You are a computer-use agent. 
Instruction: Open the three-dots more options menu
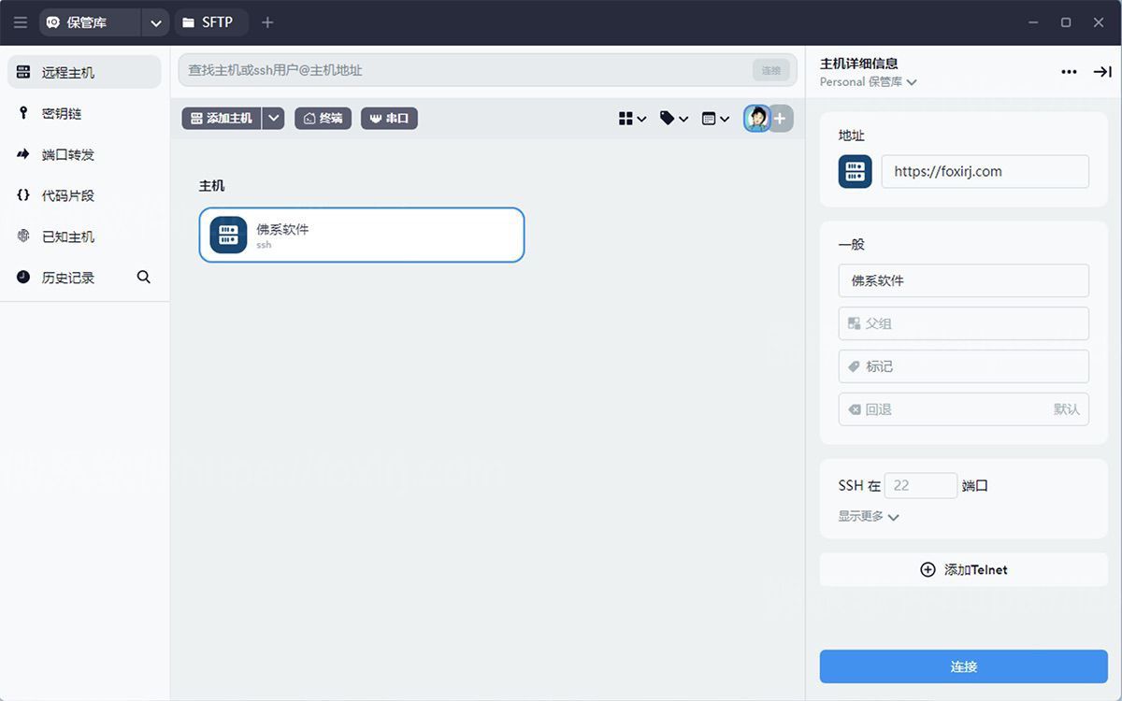1069,72
